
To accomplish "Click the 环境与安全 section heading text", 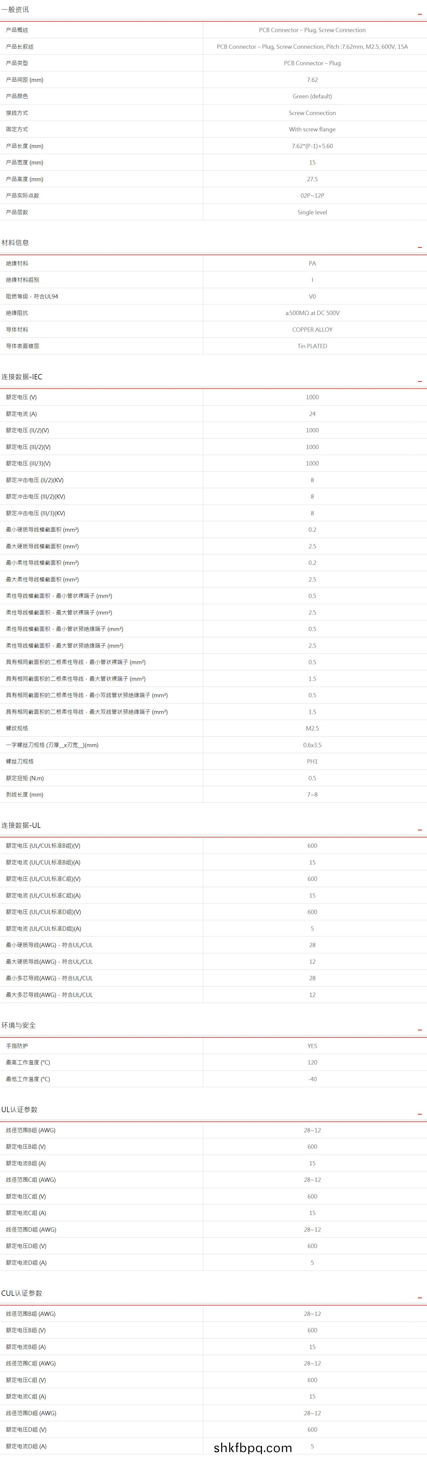I will click(x=19, y=1025).
